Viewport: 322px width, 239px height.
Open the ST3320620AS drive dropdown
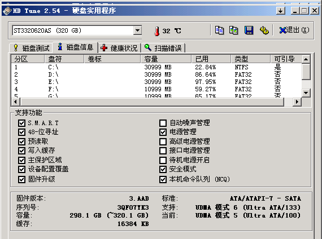tap(138, 30)
